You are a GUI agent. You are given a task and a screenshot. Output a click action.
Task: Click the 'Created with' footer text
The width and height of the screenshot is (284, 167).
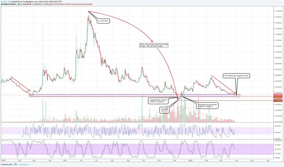6,165
